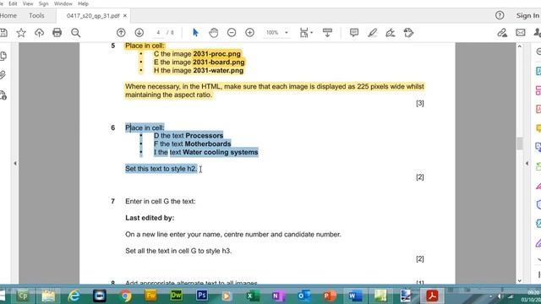Zoom out with the minus circle icon
This screenshot has width=541, height=304.
point(232,33)
